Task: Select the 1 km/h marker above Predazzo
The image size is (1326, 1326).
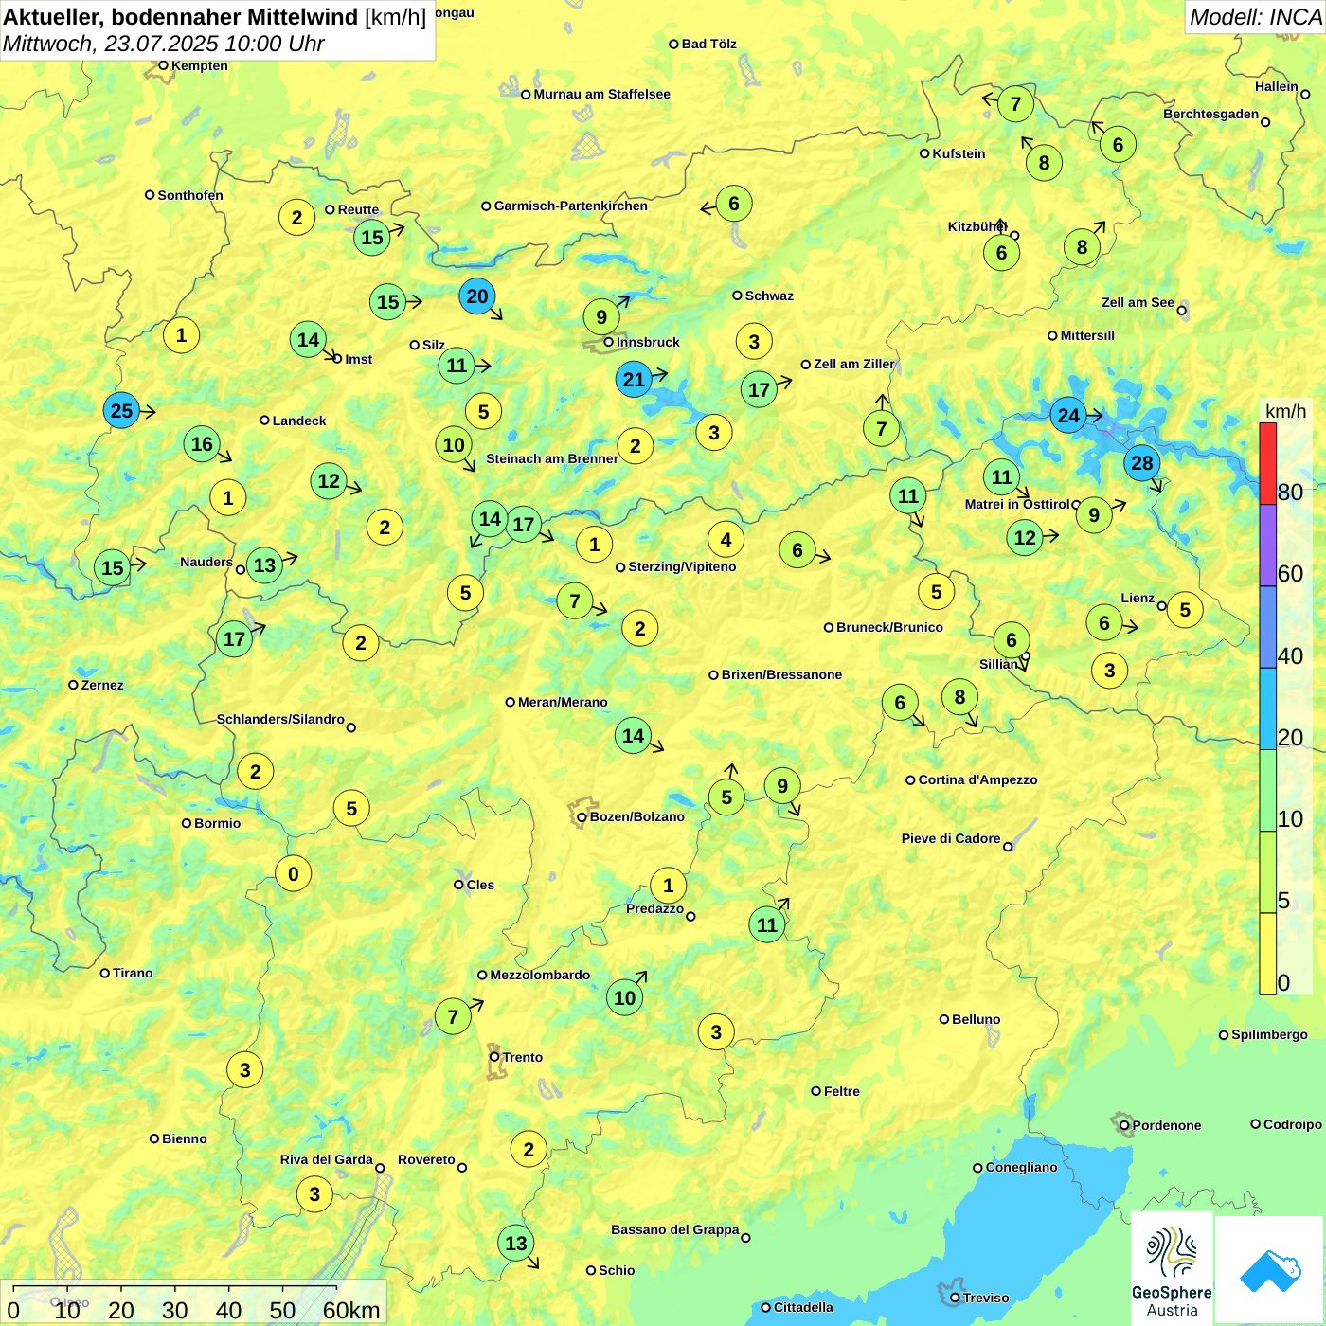Action: [x=668, y=886]
